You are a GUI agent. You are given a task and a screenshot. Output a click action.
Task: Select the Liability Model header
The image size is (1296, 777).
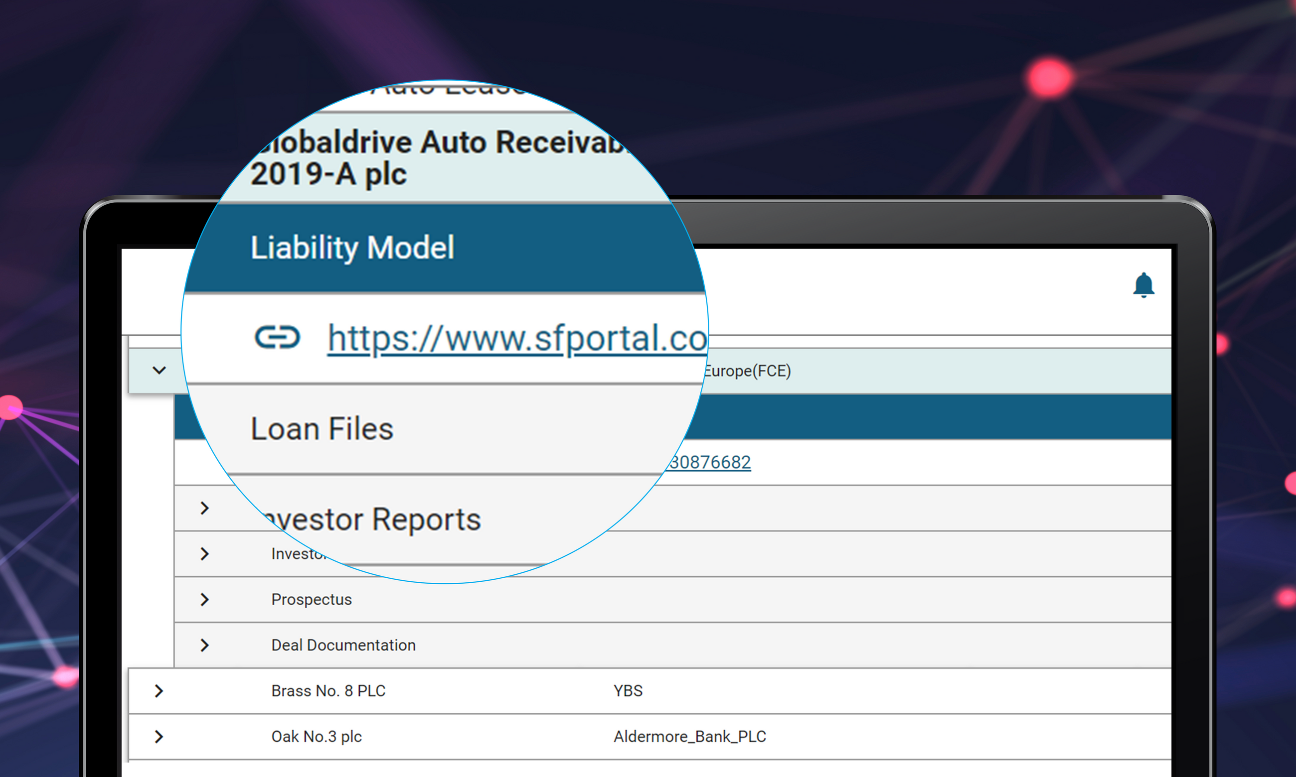(352, 248)
